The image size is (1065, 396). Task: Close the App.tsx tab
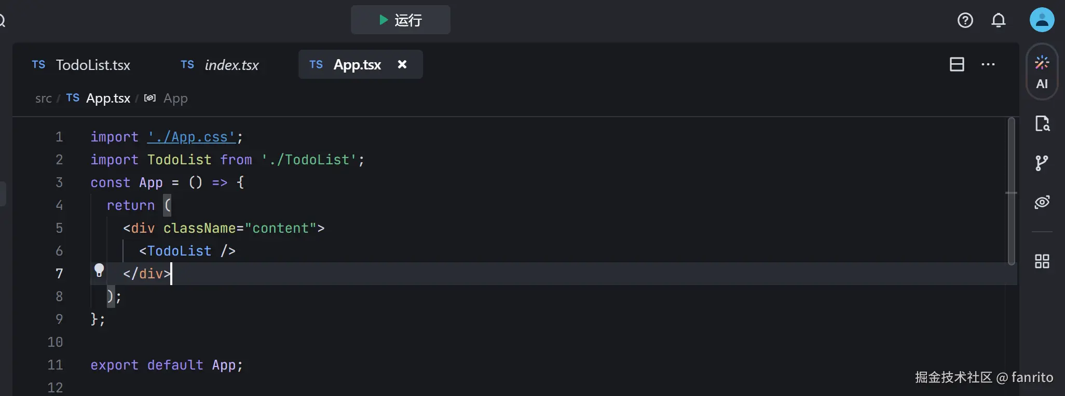pos(402,64)
